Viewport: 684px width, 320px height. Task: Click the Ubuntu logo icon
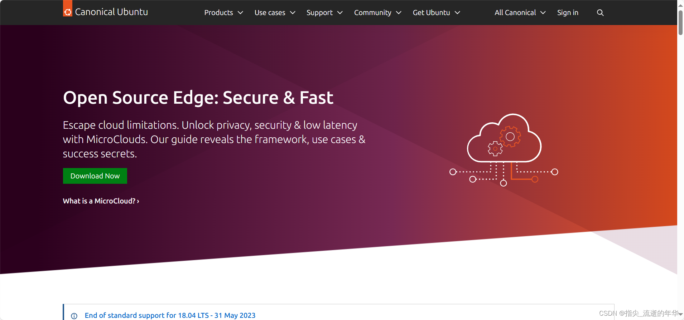[x=68, y=8]
